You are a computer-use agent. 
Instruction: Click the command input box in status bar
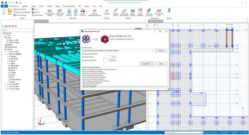[x=184, y=132]
